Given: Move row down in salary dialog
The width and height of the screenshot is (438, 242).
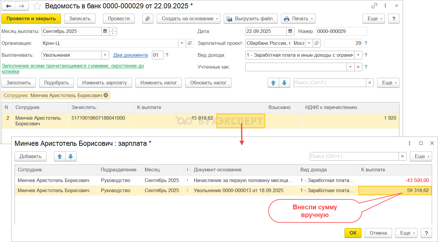Looking at the screenshot, I should click(71, 156).
